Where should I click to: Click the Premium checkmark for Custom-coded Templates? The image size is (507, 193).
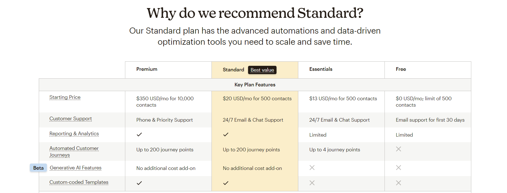139,183
